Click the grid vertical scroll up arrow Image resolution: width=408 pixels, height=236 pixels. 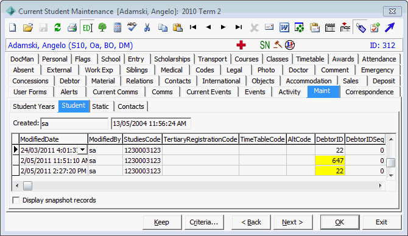(391, 139)
